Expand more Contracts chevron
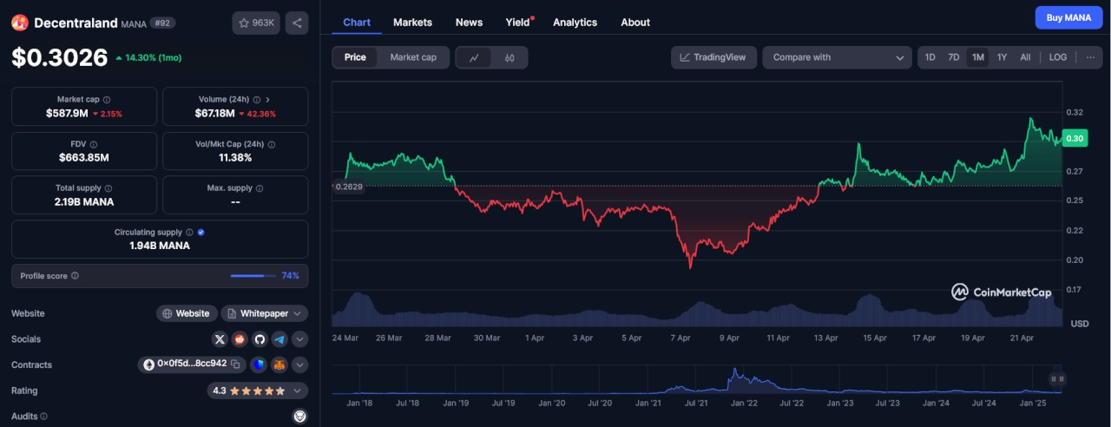1111x427 pixels. coord(300,365)
